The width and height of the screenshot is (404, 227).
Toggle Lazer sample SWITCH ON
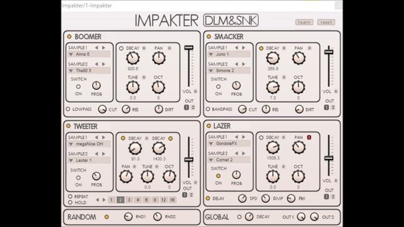(x=218, y=176)
